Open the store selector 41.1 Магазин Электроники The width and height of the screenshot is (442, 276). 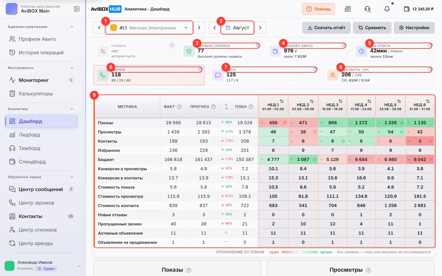(x=149, y=28)
